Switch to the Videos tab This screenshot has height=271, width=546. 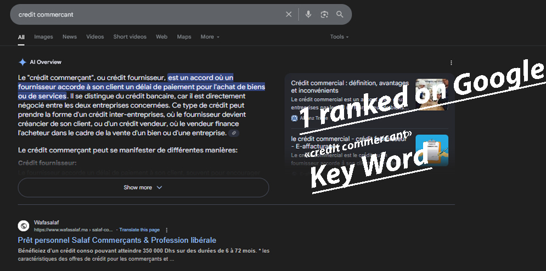click(95, 37)
